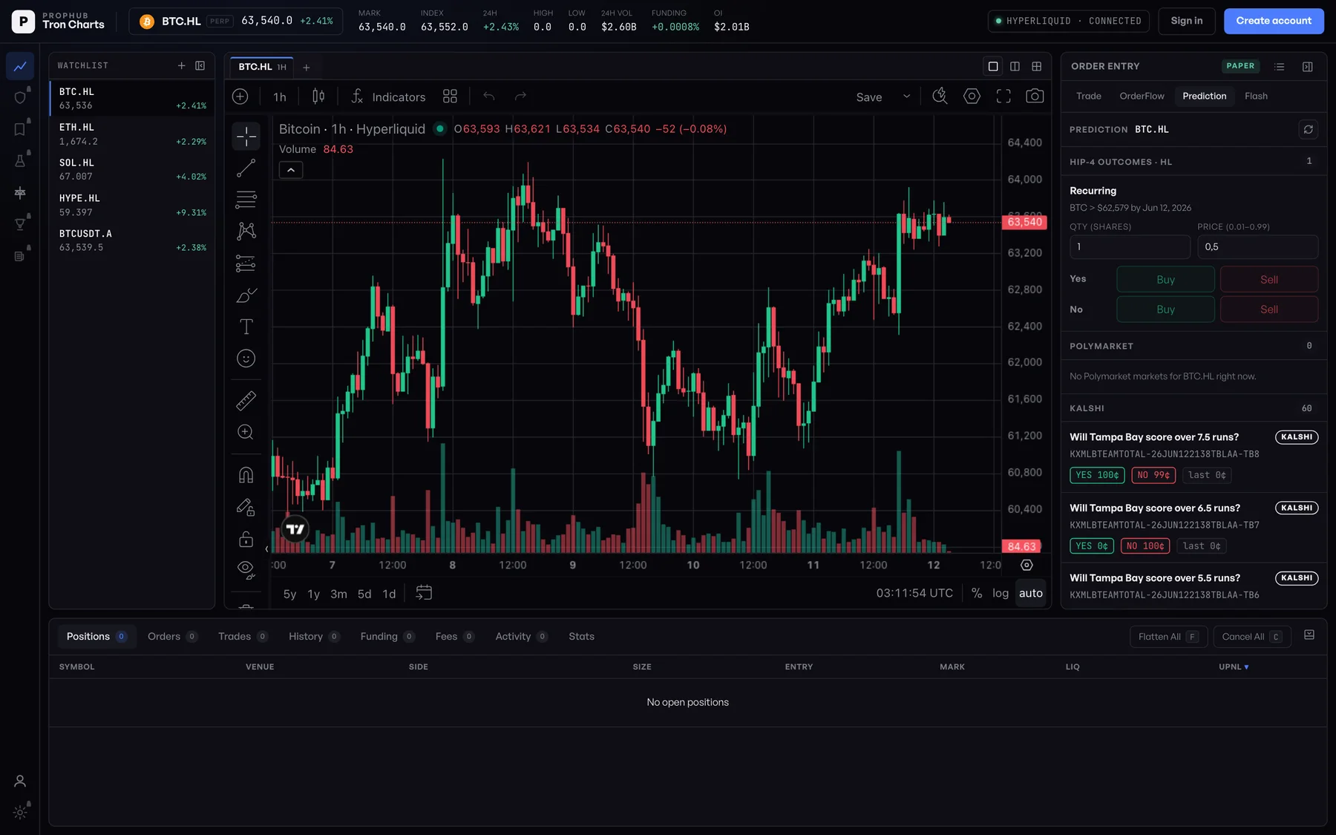
Task: Click the quantity shares input field
Action: pos(1130,246)
